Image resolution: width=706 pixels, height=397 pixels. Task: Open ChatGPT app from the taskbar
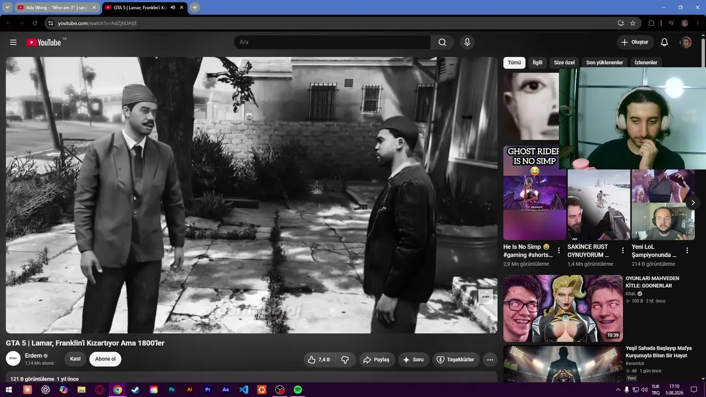pyautogui.click(x=45, y=390)
